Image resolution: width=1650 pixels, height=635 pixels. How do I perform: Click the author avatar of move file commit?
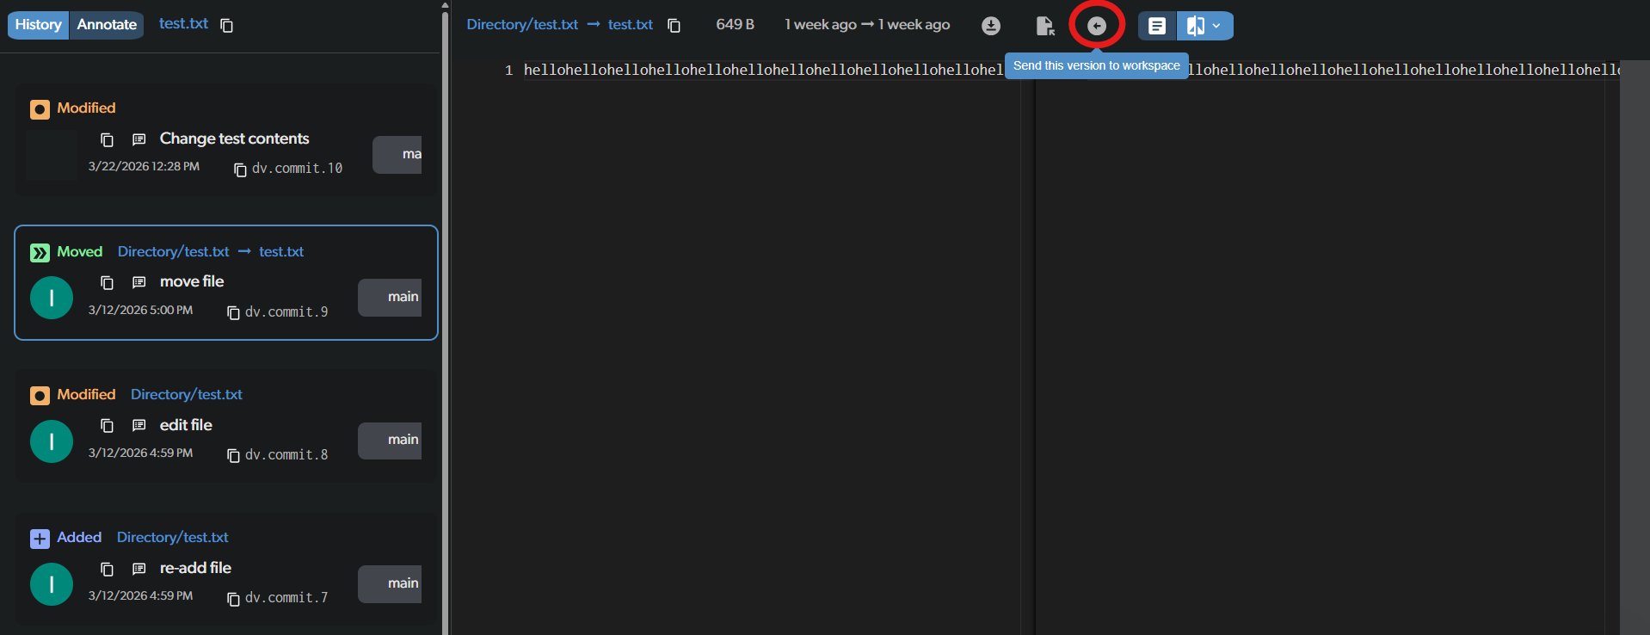(x=52, y=298)
